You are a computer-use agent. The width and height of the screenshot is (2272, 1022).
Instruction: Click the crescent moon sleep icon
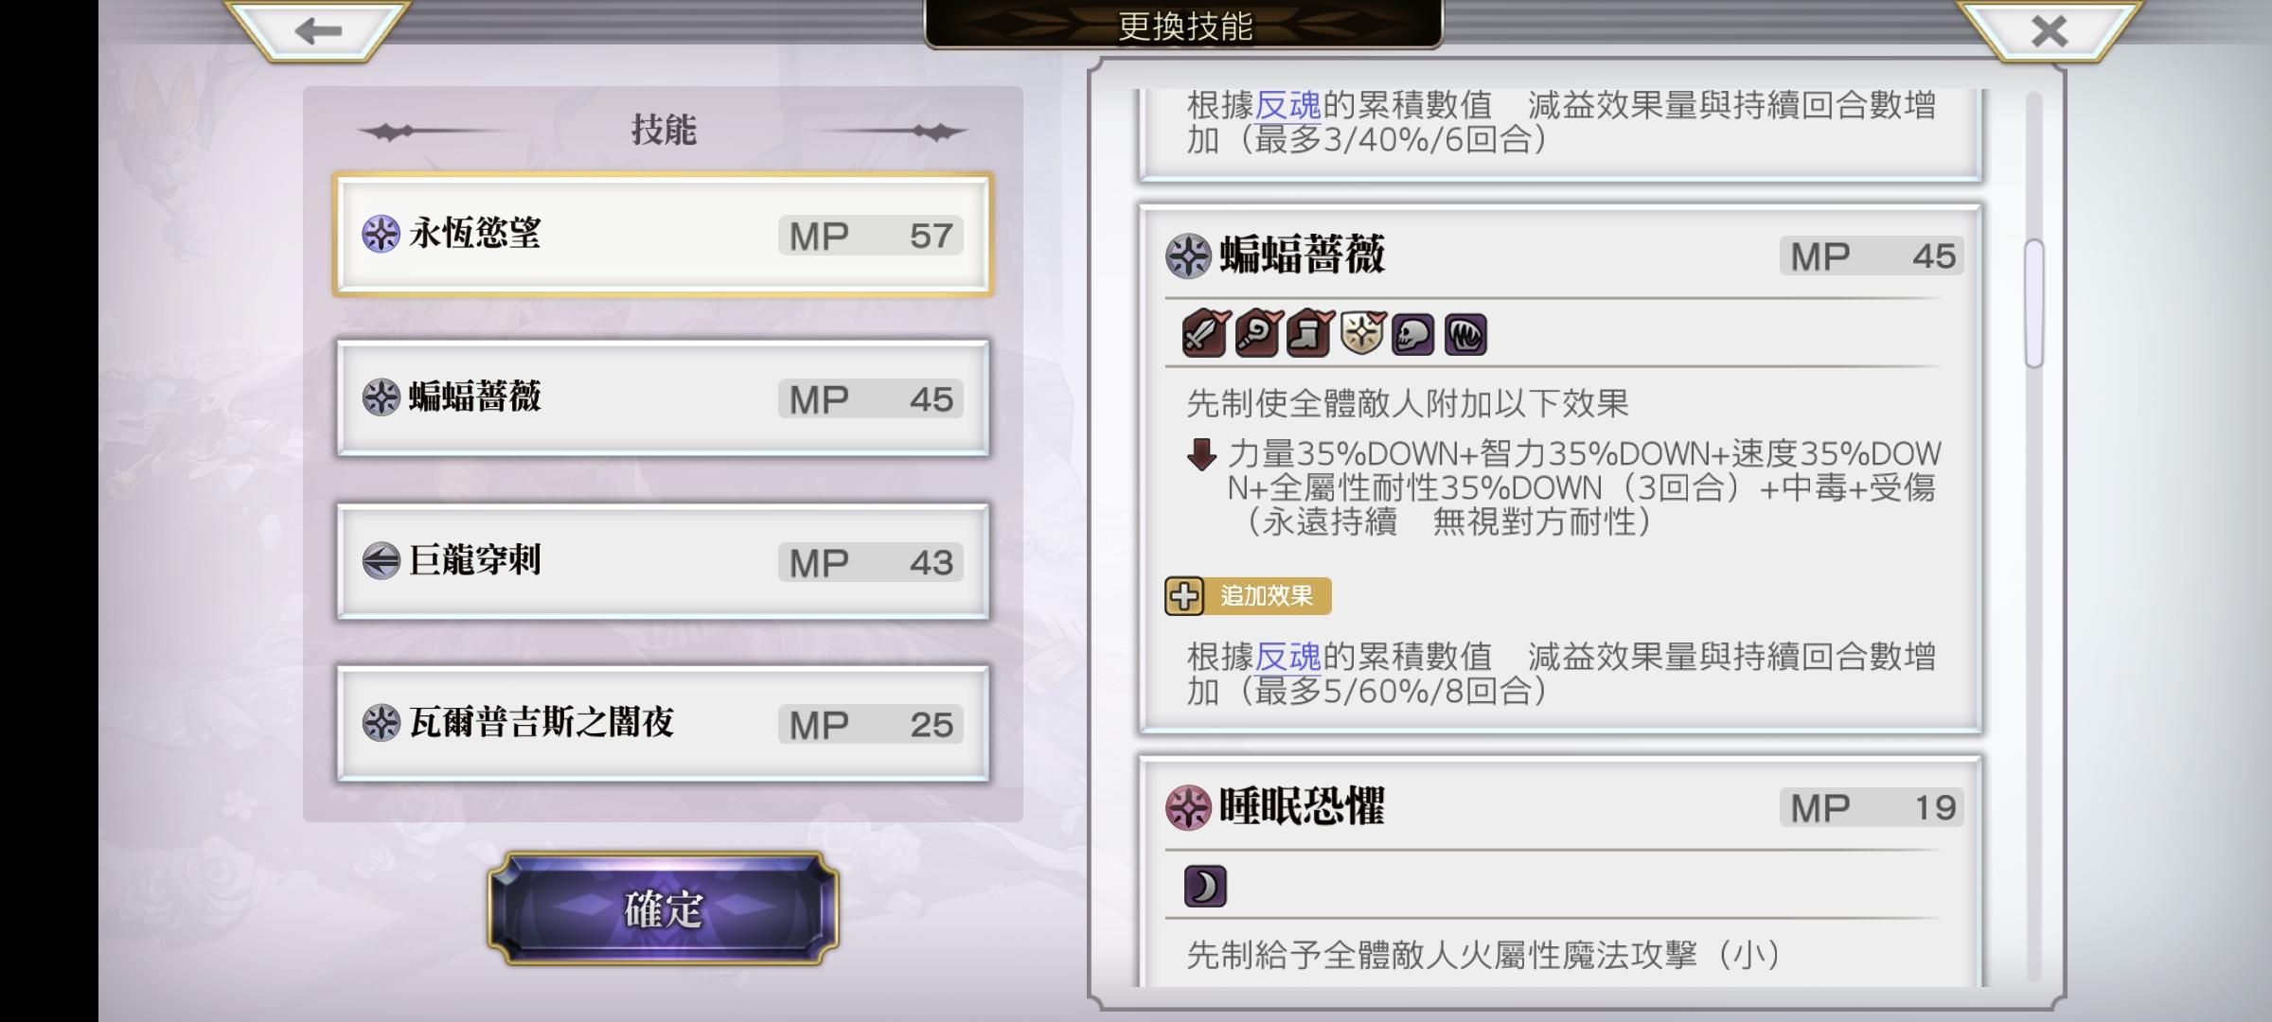1205,886
